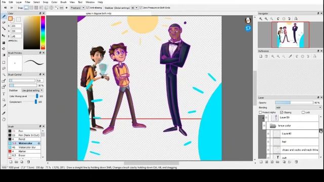Adjust the layer Opacity slider

click(294, 103)
